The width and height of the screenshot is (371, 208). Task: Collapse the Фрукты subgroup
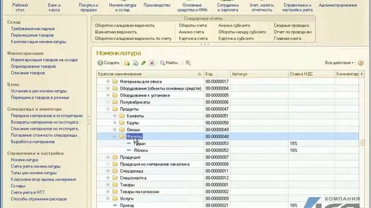tap(115, 136)
